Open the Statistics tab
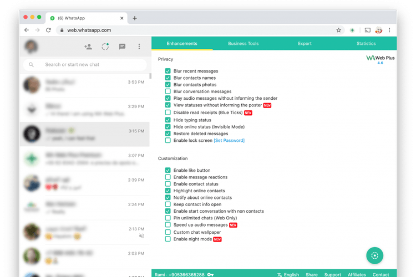 pos(366,43)
